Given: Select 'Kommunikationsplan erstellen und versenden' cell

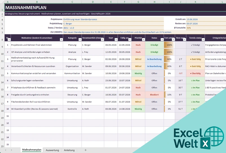Looking at the screenshot, I should coord(37,73).
